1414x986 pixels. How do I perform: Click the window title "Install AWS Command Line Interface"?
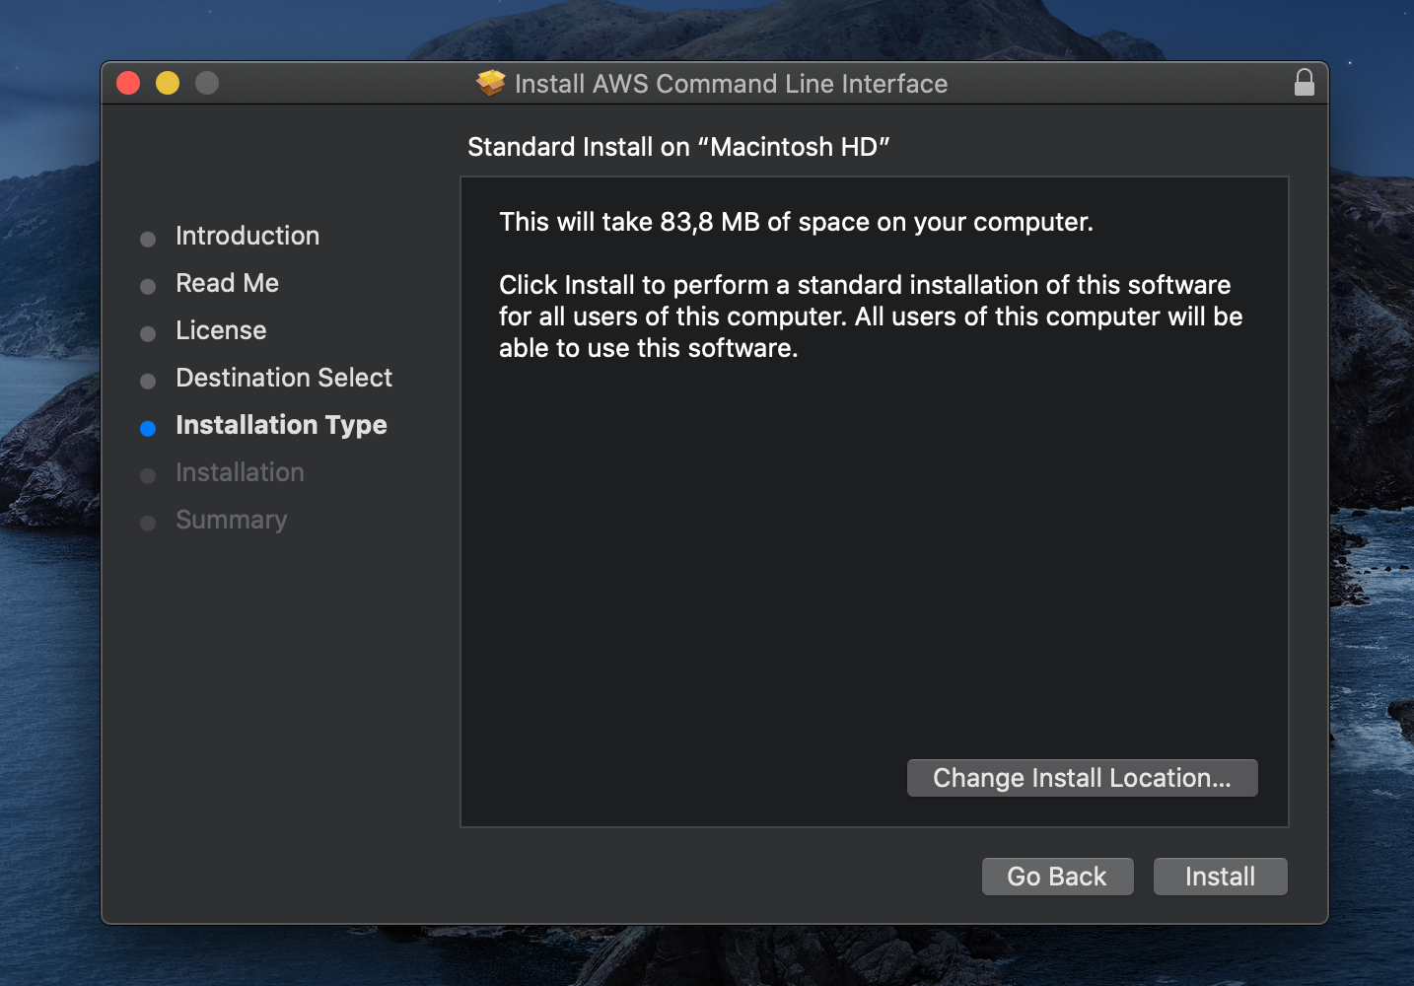(x=731, y=84)
